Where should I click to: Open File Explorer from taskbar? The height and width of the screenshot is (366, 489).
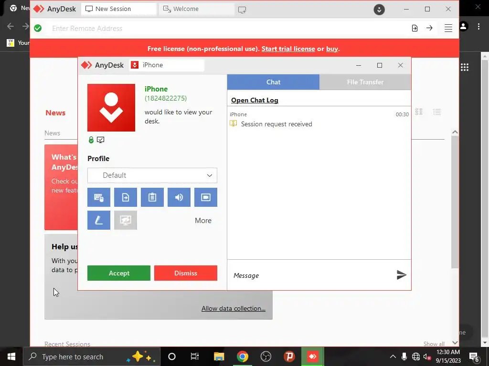219,356
